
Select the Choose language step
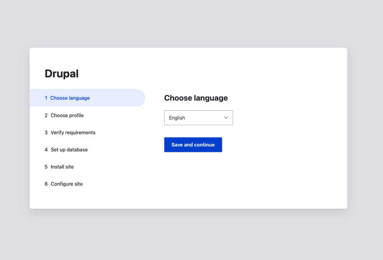pos(70,98)
